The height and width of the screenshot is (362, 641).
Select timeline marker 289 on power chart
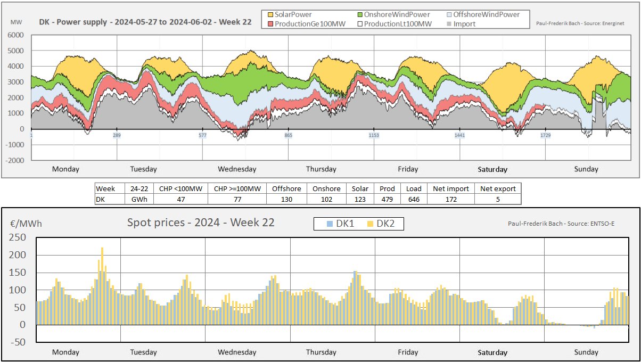click(x=117, y=136)
